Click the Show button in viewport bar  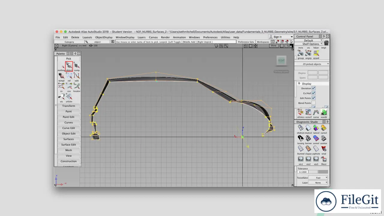273,46
